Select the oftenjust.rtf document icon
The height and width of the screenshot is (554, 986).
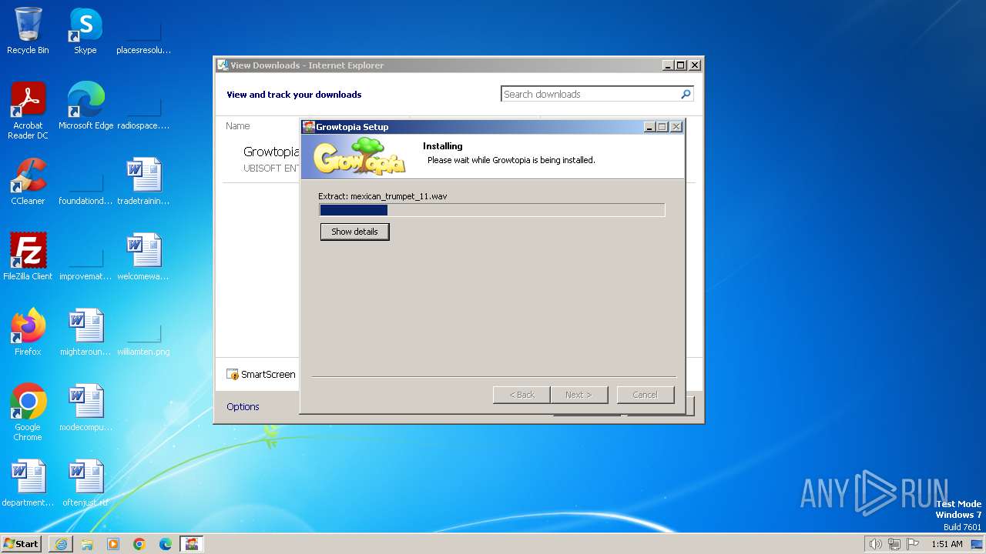[86, 483]
